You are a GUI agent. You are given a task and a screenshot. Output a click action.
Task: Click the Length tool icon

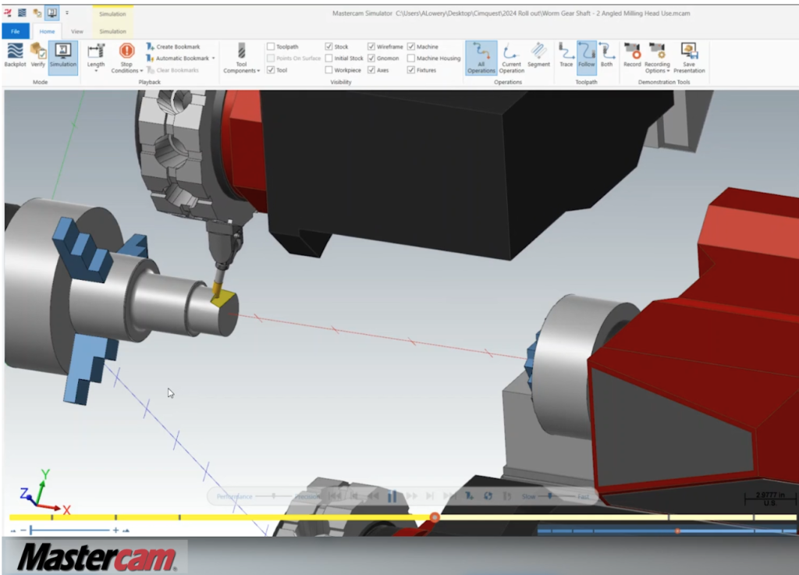click(96, 51)
